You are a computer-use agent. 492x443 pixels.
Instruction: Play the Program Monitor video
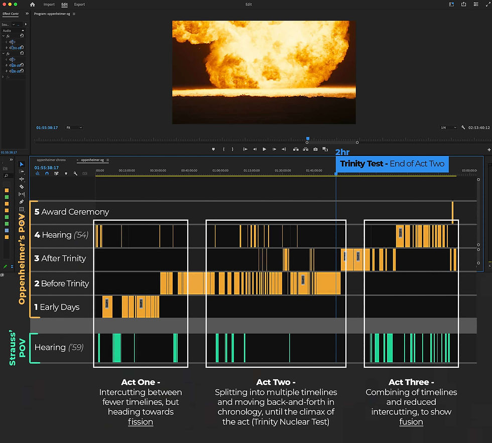(265, 149)
